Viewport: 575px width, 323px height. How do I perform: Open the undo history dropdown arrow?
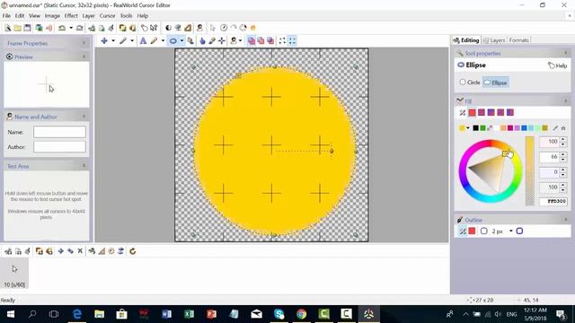pos(71,28)
